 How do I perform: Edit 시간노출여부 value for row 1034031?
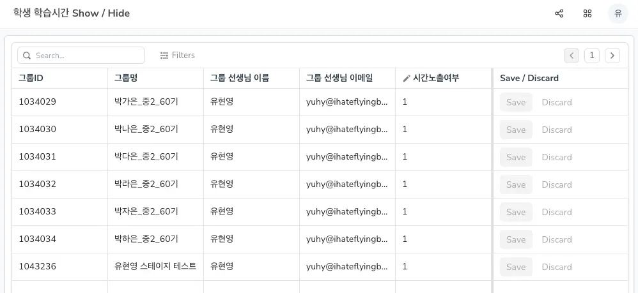[442, 157]
